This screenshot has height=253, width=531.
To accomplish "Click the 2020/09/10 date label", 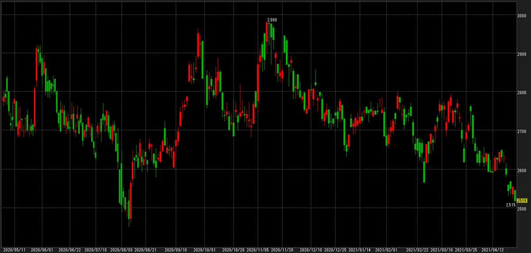I will pos(175,250).
